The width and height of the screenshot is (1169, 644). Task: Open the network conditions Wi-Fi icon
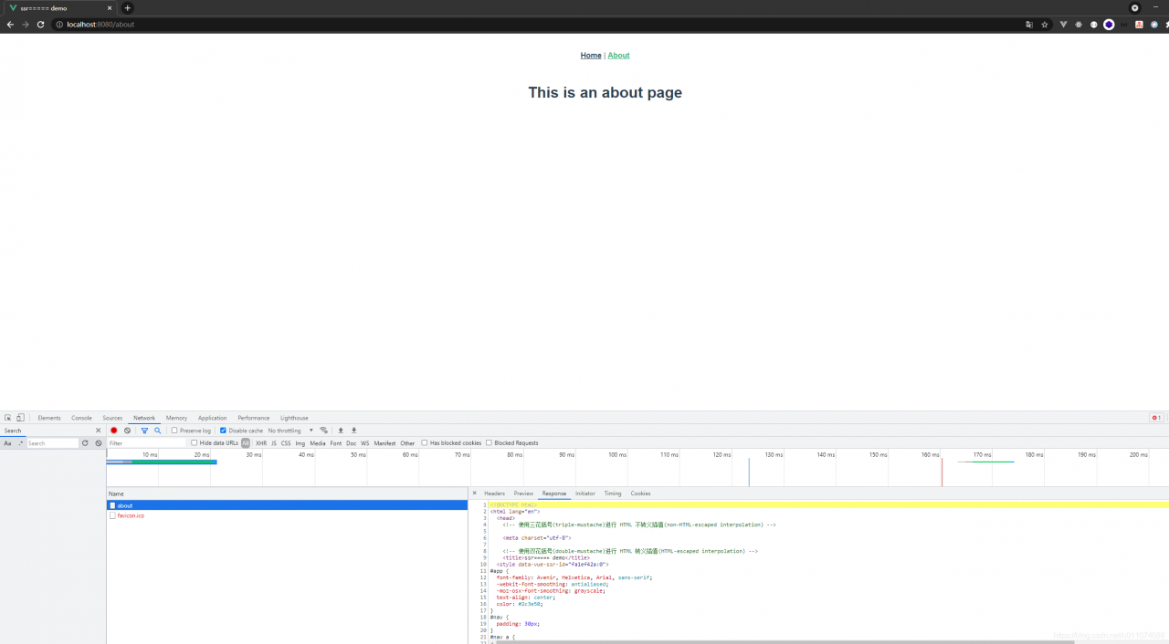(x=323, y=431)
